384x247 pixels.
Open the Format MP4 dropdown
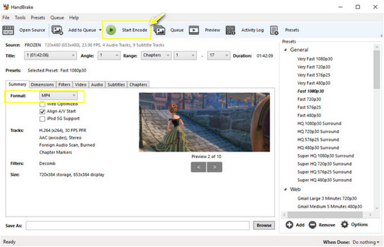[58, 95]
